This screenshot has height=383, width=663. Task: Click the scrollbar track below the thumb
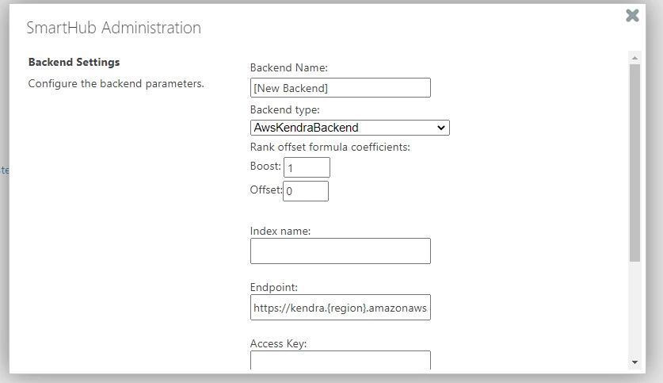634,309
